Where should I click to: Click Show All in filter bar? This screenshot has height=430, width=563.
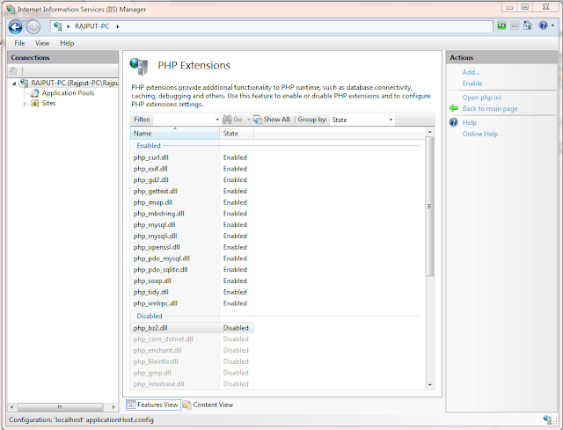pos(272,120)
